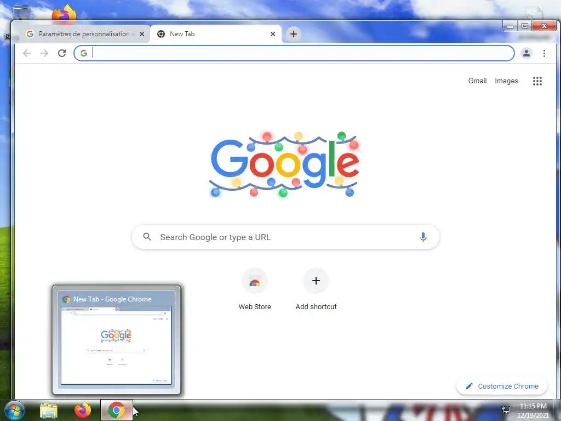This screenshot has width=561, height=421.
Task: Click the Search Google or type a URL box
Action: coord(285,237)
